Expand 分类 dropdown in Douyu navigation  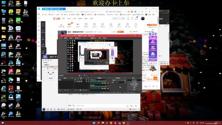click(x=74, y=19)
